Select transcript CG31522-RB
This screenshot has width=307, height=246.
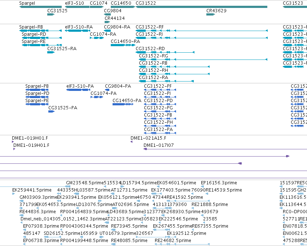click(x=174, y=67)
